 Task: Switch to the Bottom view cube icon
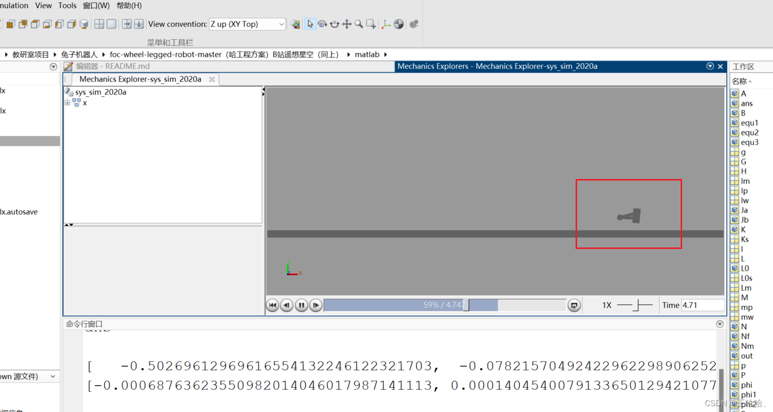[47, 24]
